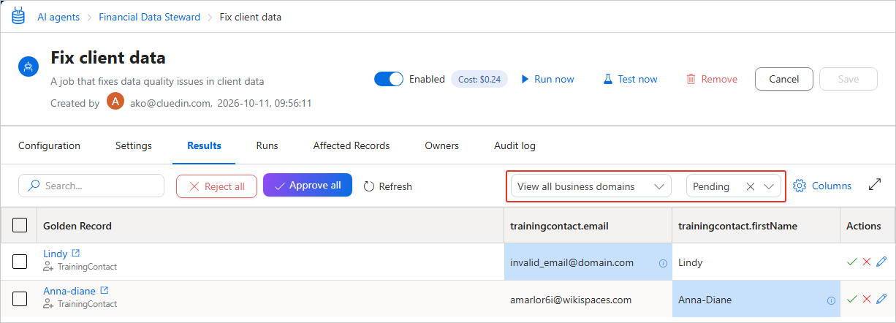This screenshot has height=323, width=896.
Task: Open the Anna-diane golden record link
Action: 69,291
